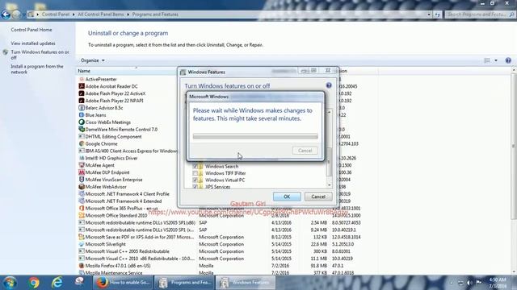Click the system clock in taskbar
Image resolution: width=517 pixels, height=290 pixels.
(498, 283)
